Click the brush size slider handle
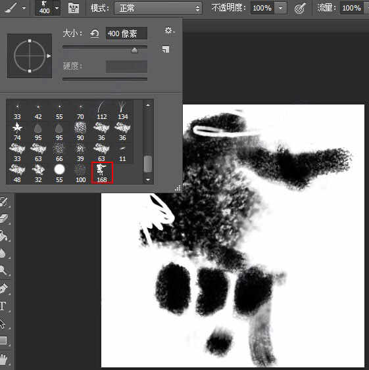The height and width of the screenshot is (370, 369). coord(134,50)
